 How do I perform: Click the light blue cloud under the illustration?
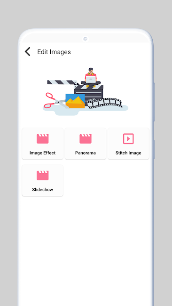point(86,109)
